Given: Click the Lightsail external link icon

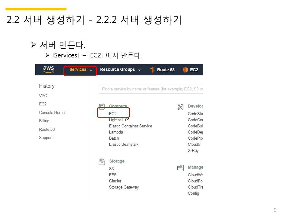Looking at the screenshot, I should pyautogui.click(x=127, y=120).
